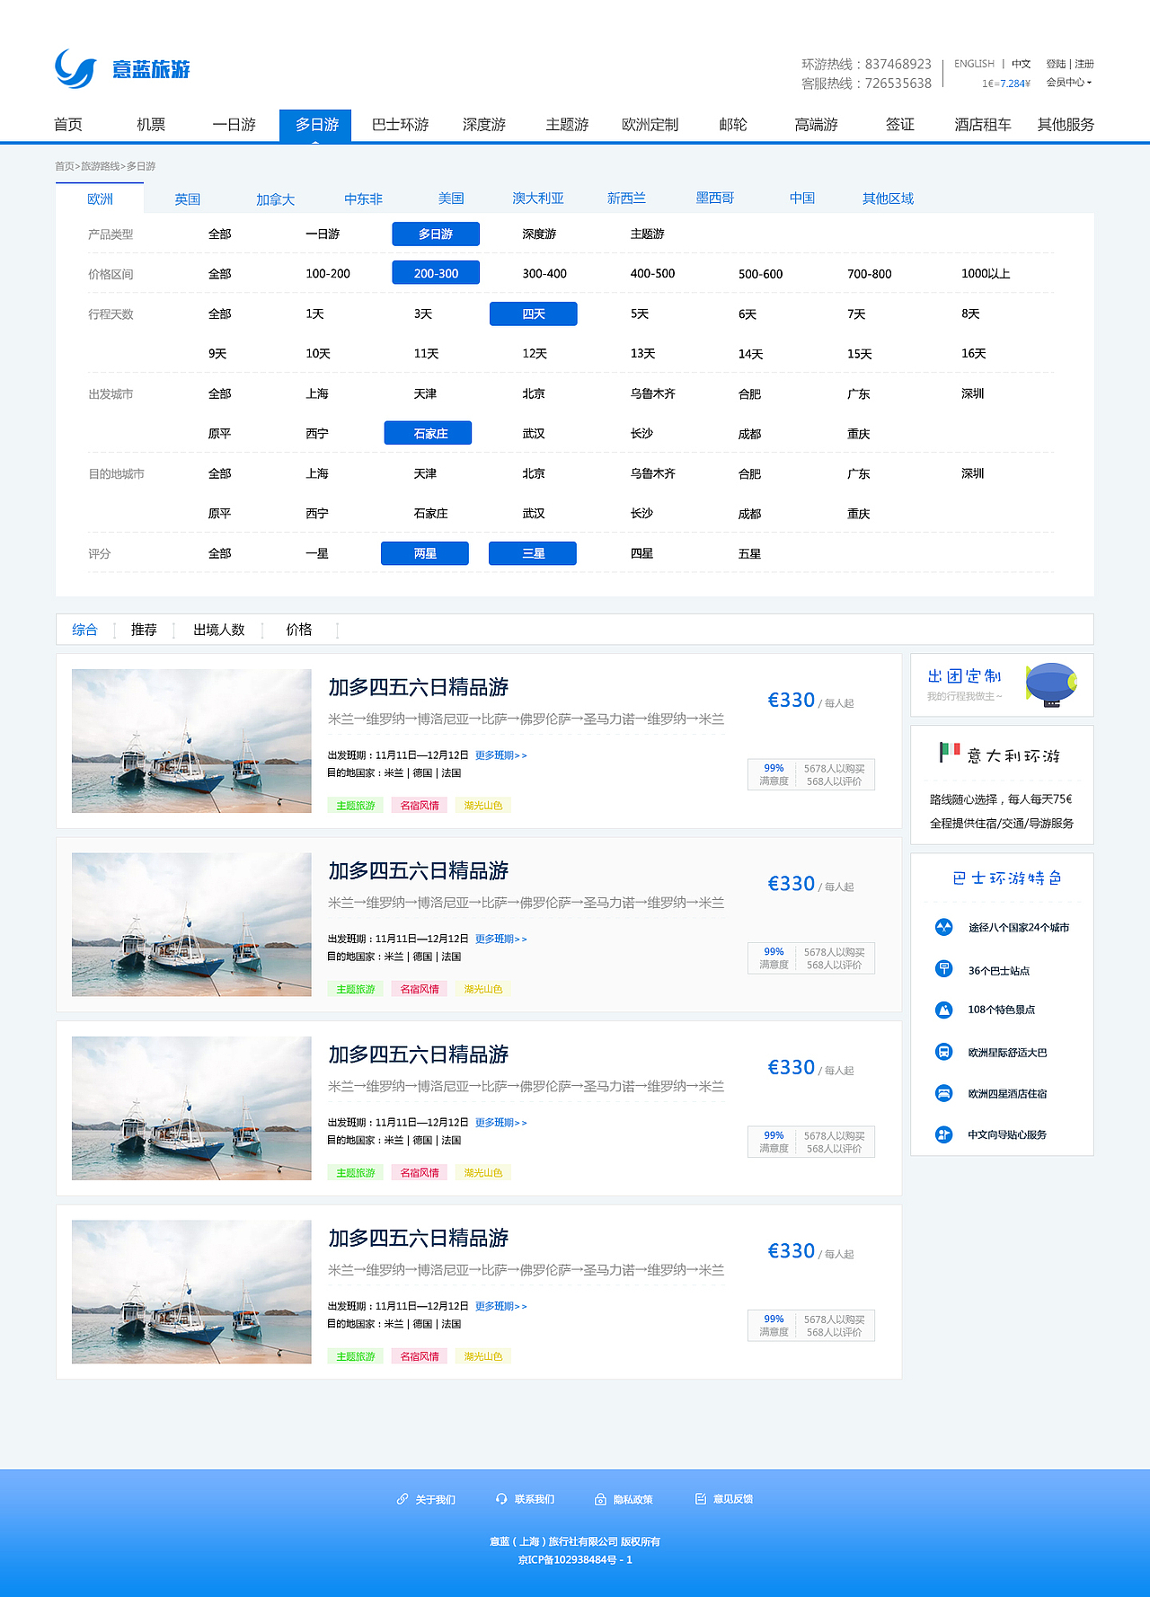Toggle the 两星 rating filter
The image size is (1150, 1597).
[x=425, y=553]
